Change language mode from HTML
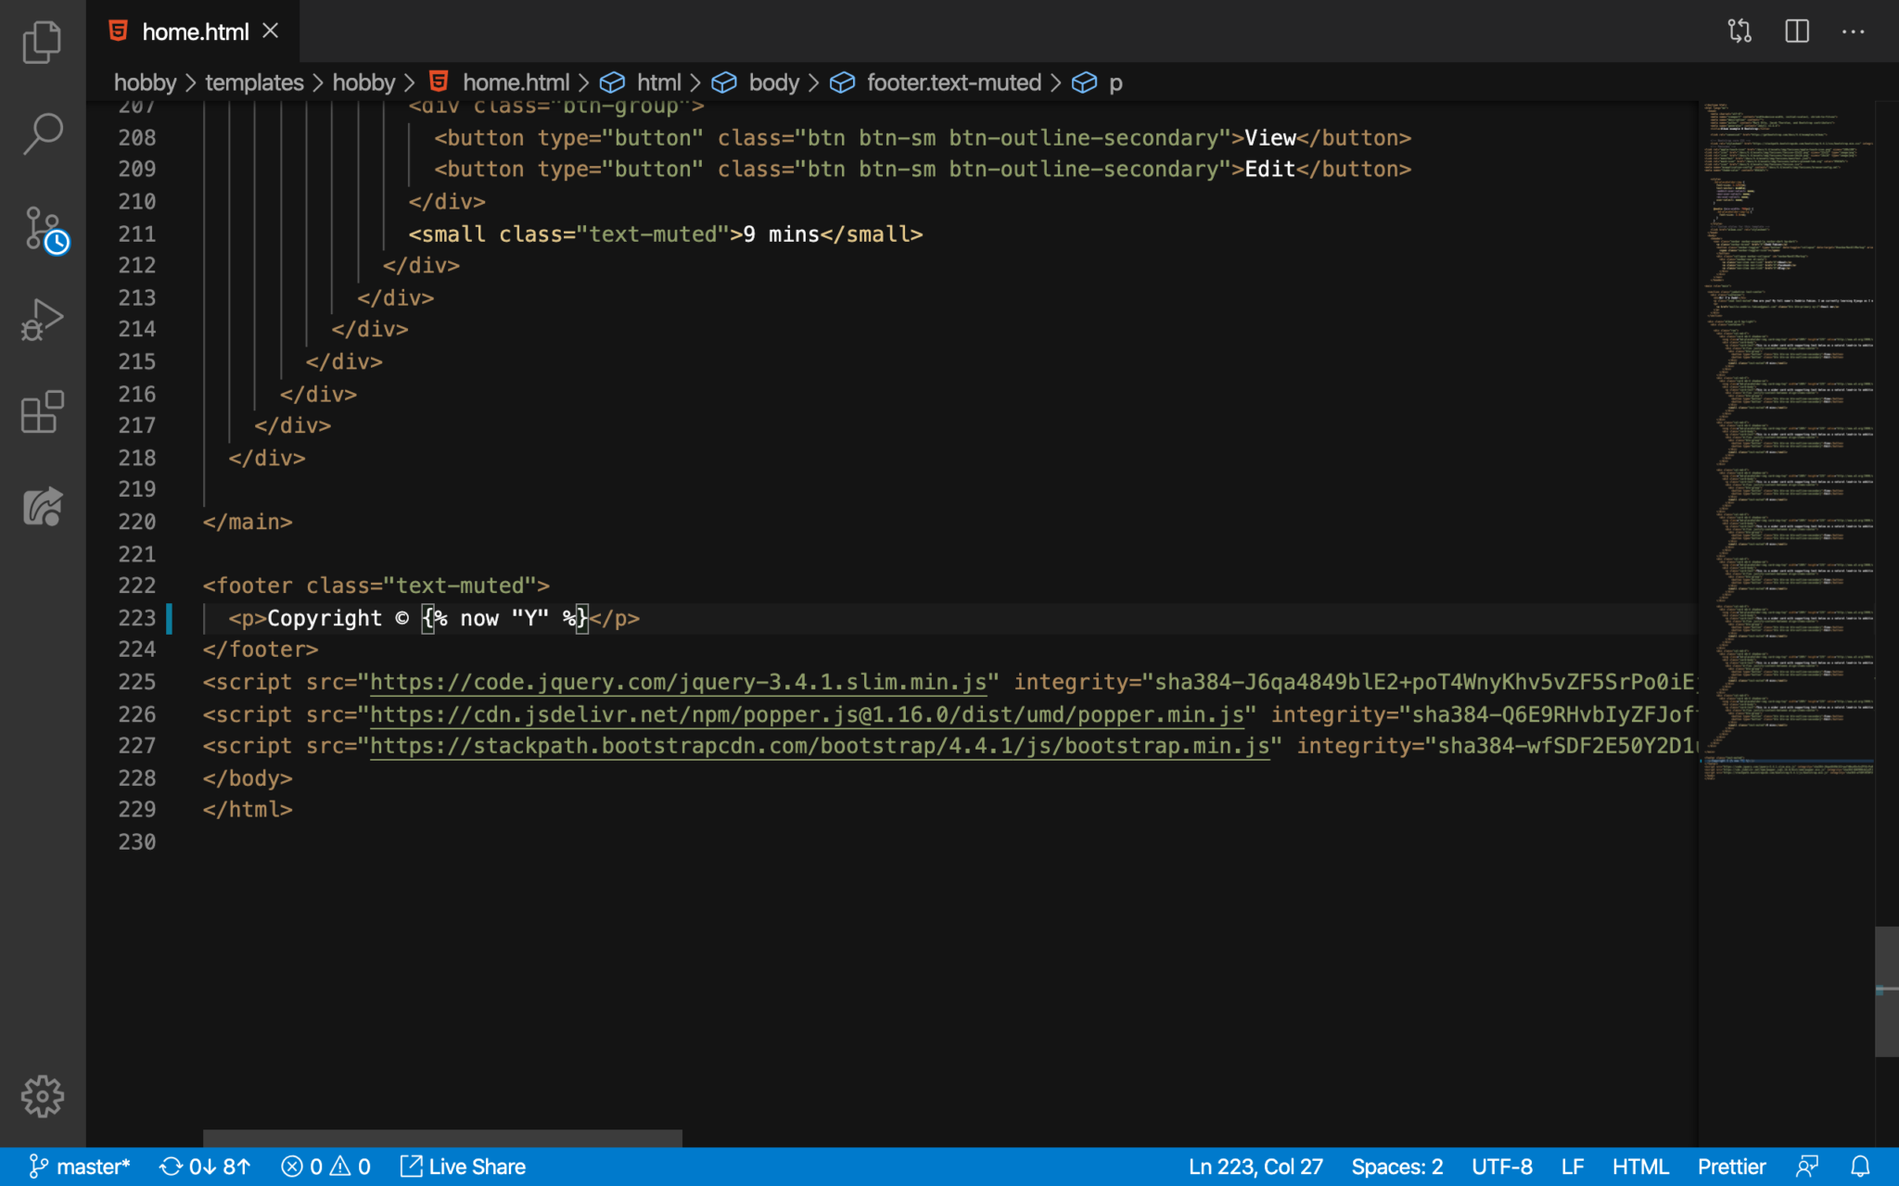 pos(1640,1167)
